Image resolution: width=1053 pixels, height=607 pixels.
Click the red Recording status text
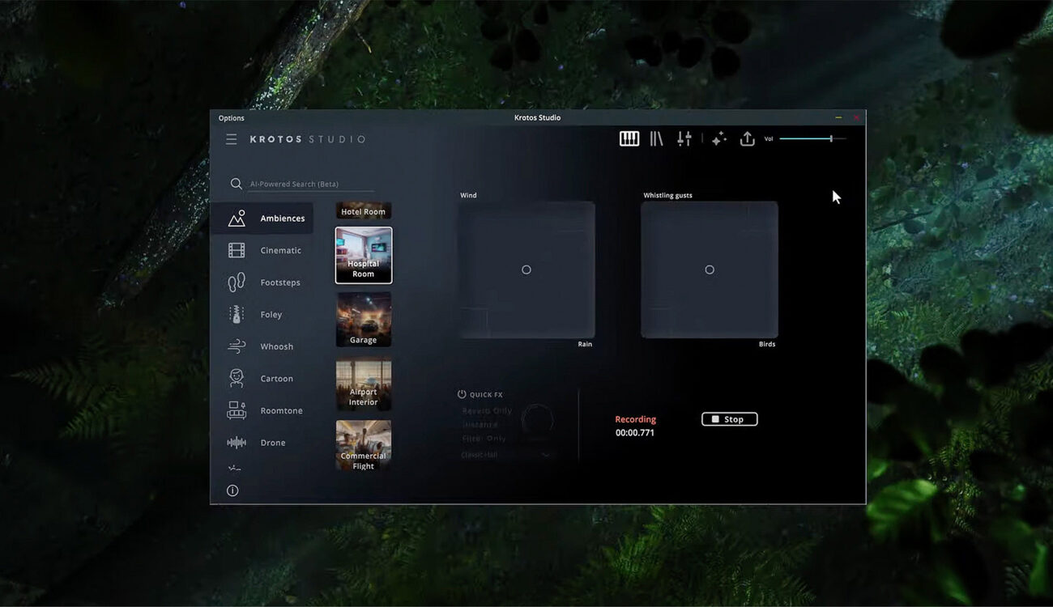click(635, 419)
